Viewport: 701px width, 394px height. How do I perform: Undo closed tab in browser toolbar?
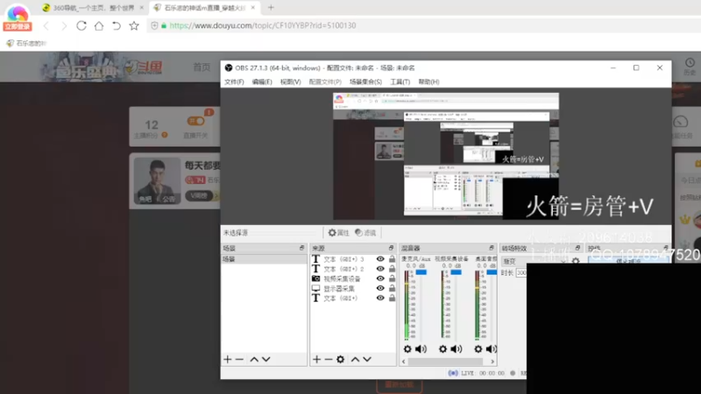click(117, 26)
